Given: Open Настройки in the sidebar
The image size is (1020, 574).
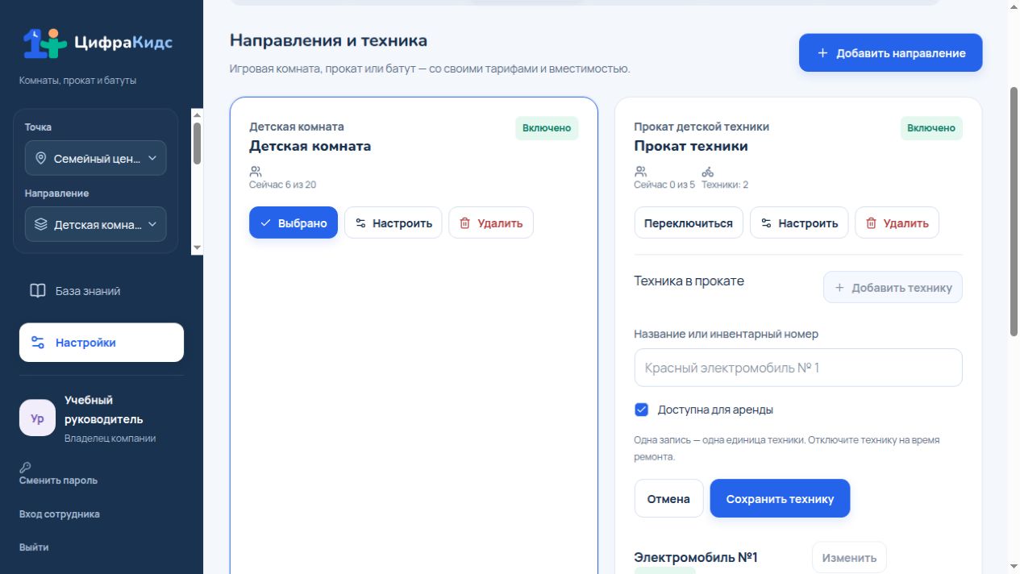Looking at the screenshot, I should (102, 343).
